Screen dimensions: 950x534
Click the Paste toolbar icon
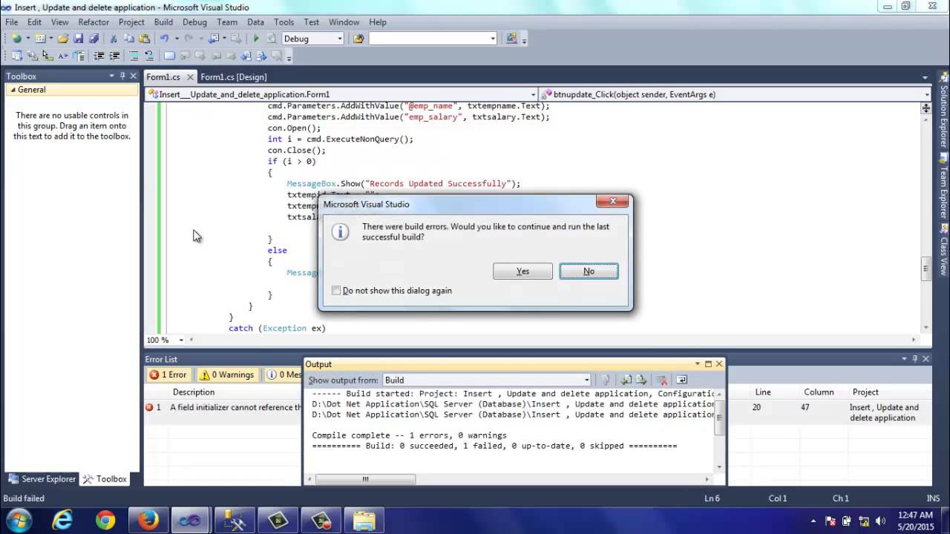tap(144, 39)
